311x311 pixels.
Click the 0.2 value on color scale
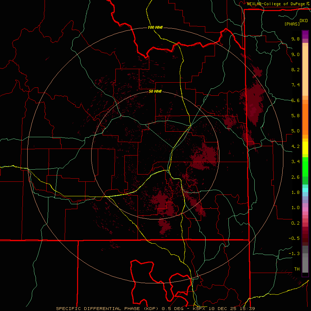pos(295,223)
